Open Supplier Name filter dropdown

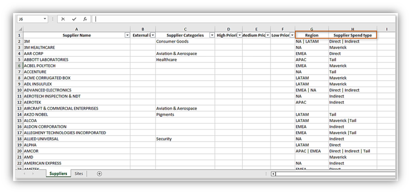click(x=127, y=35)
